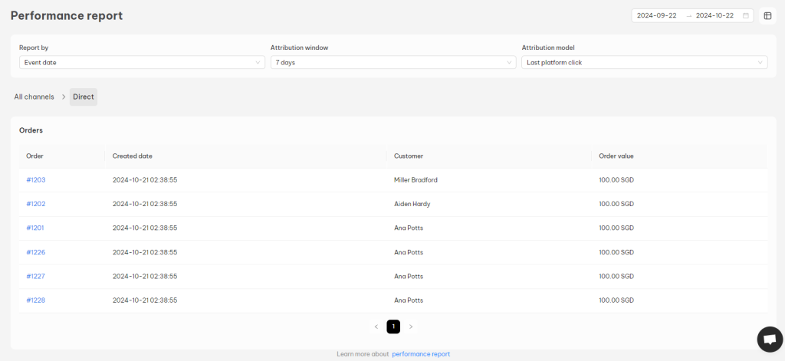
Task: Open order #1203
Action: 36,180
